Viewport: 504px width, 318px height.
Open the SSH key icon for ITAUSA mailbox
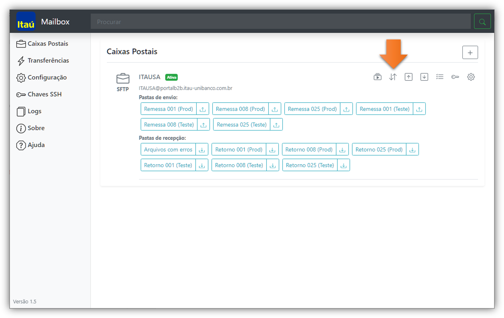click(x=455, y=77)
